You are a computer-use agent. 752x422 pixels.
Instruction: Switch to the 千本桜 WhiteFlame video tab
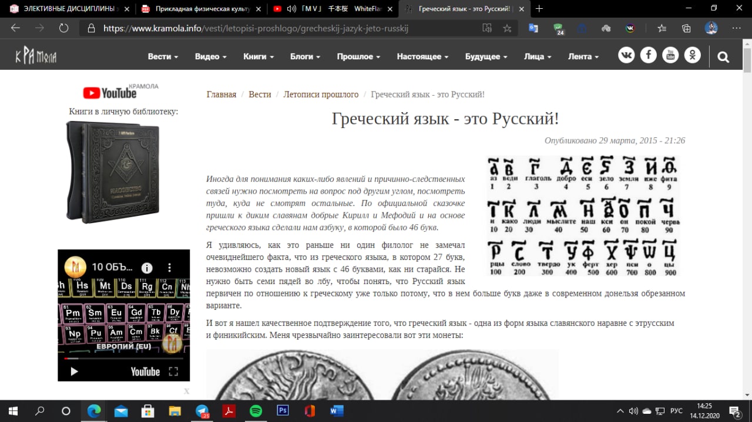point(332,9)
